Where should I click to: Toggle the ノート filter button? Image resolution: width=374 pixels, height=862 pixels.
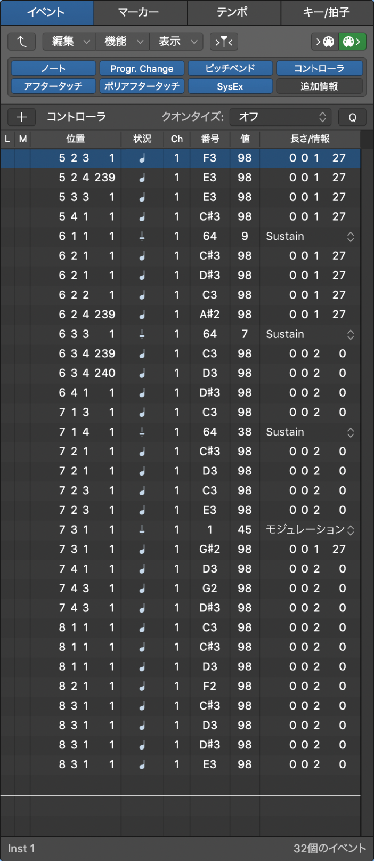(53, 68)
